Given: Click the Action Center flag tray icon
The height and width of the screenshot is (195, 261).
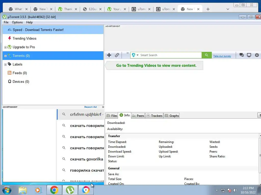Looking at the screenshot, I should click(229, 190).
